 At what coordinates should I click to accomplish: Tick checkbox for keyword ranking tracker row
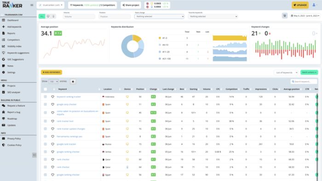coord(46,97)
